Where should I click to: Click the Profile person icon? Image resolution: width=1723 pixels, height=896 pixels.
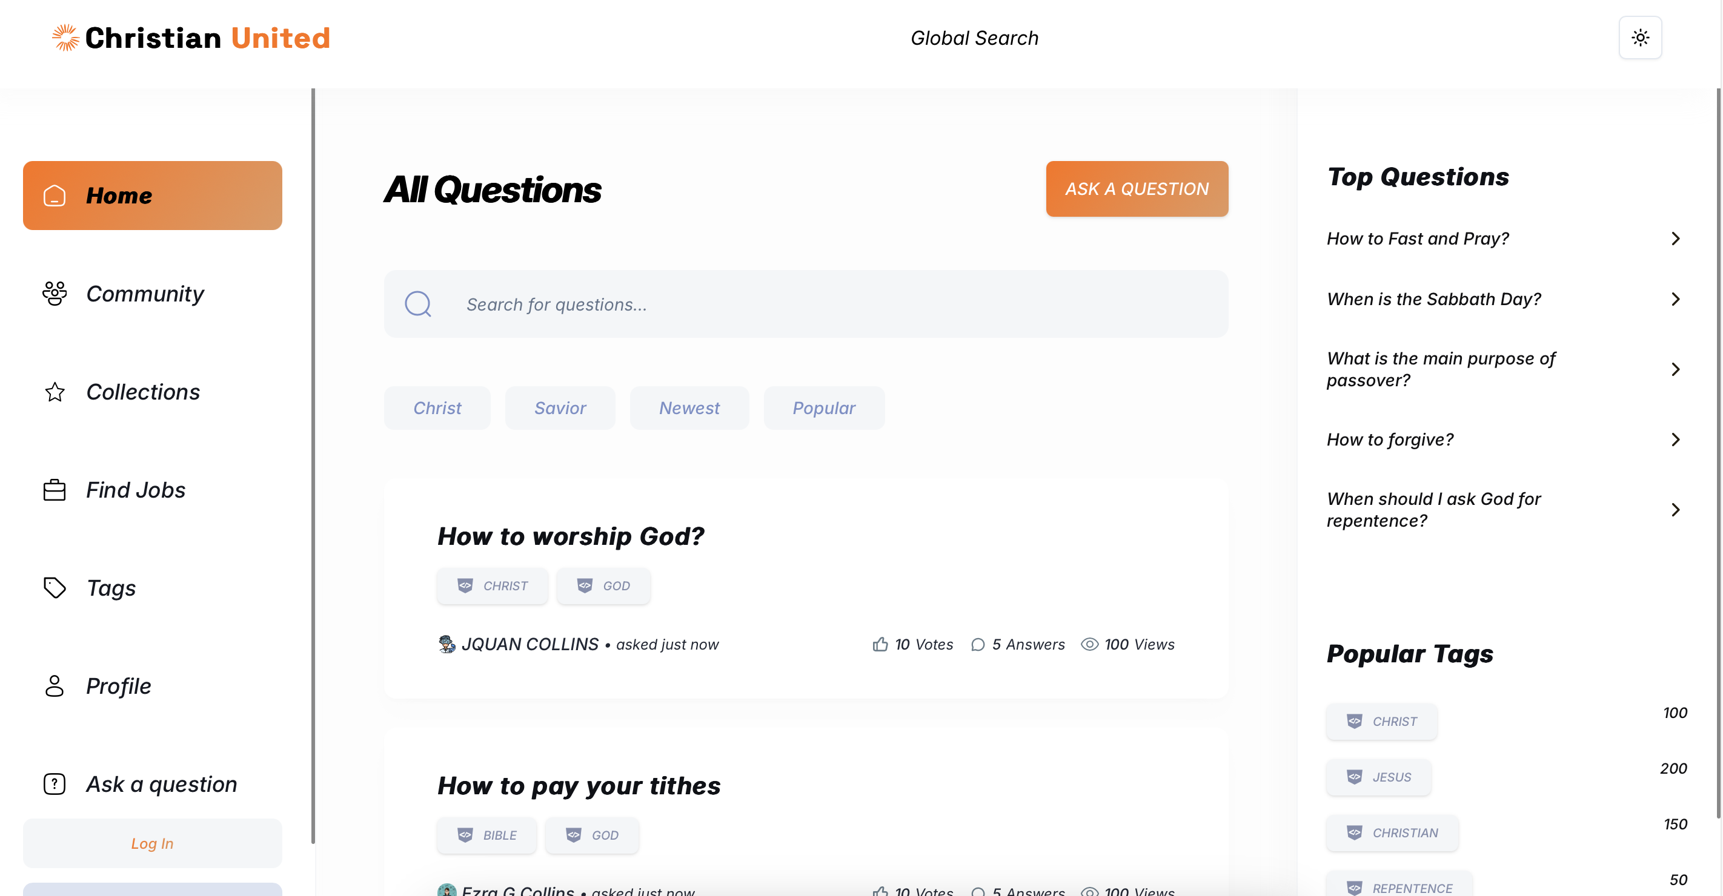[54, 686]
